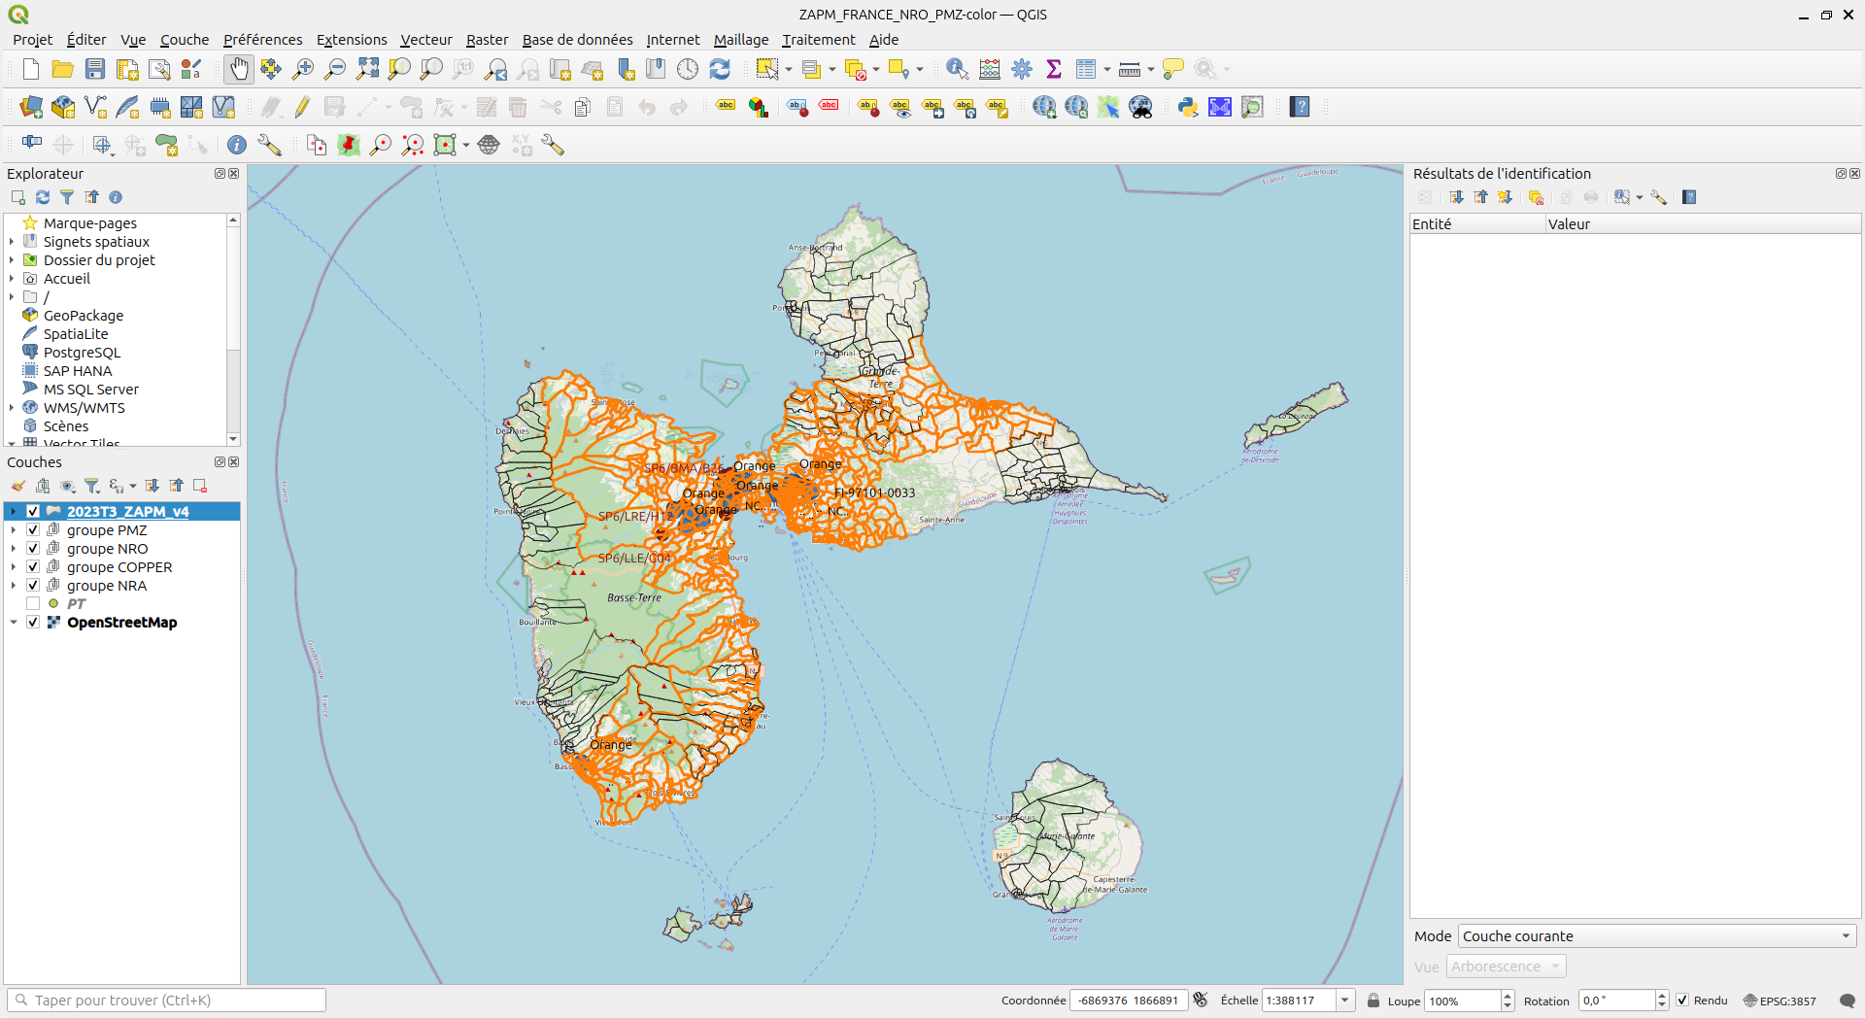The image size is (1865, 1018).
Task: Toggle visibility of 2023T3_ZAPM_v4 layer
Action: [x=33, y=511]
